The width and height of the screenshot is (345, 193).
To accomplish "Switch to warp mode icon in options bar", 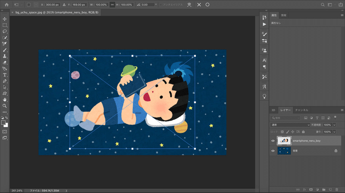I will (188, 5).
